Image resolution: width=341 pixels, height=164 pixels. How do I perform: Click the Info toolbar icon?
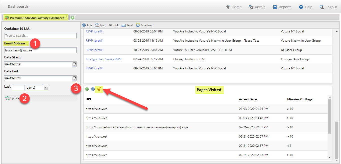[84, 25]
